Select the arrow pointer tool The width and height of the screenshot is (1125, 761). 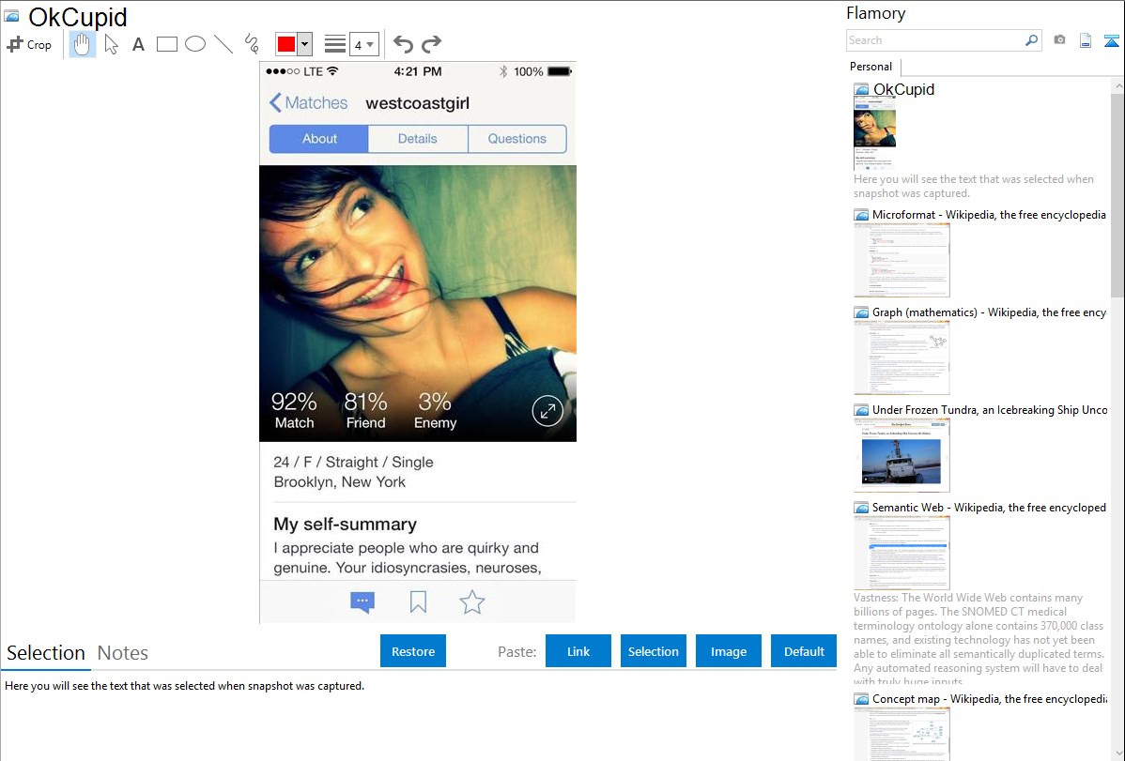(111, 44)
